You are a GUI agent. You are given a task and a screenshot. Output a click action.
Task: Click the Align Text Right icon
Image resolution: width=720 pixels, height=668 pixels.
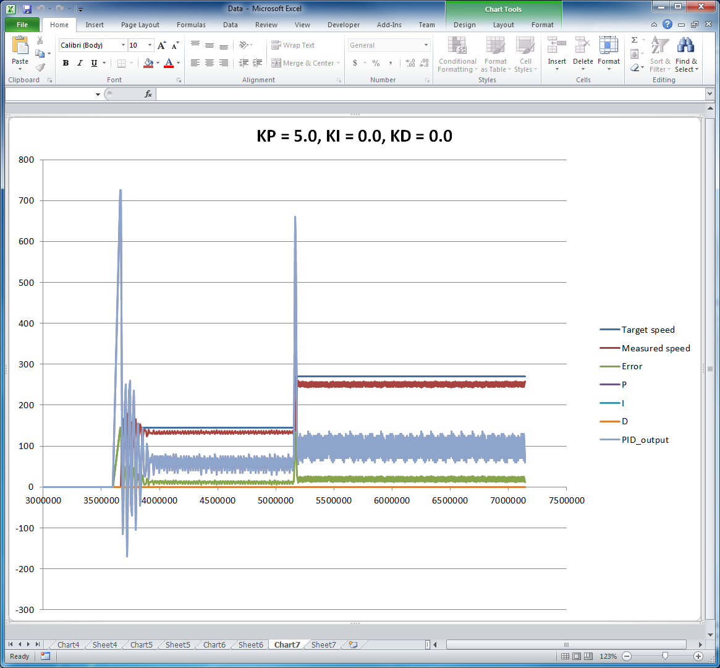(x=224, y=63)
